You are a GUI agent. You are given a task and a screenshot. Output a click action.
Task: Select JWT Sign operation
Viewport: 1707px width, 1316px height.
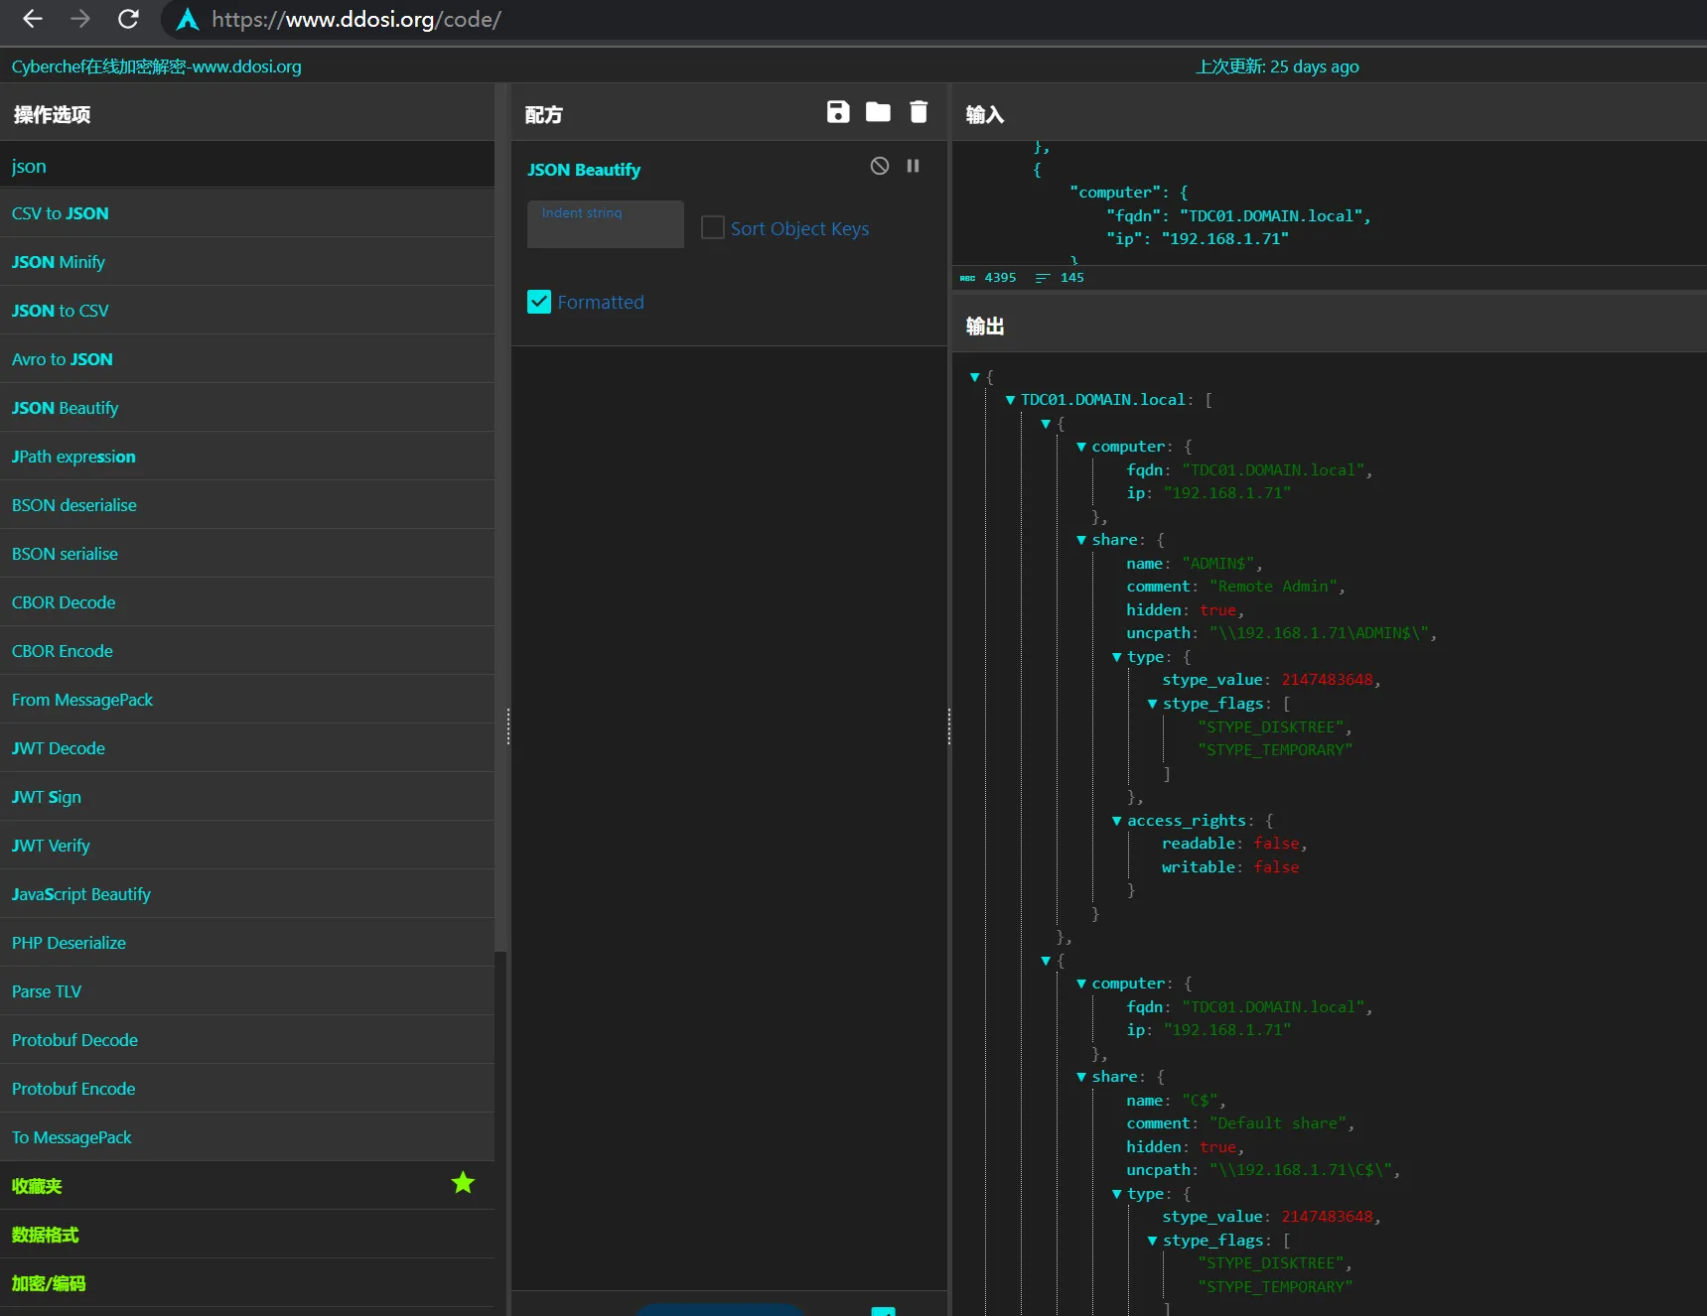[x=247, y=797]
